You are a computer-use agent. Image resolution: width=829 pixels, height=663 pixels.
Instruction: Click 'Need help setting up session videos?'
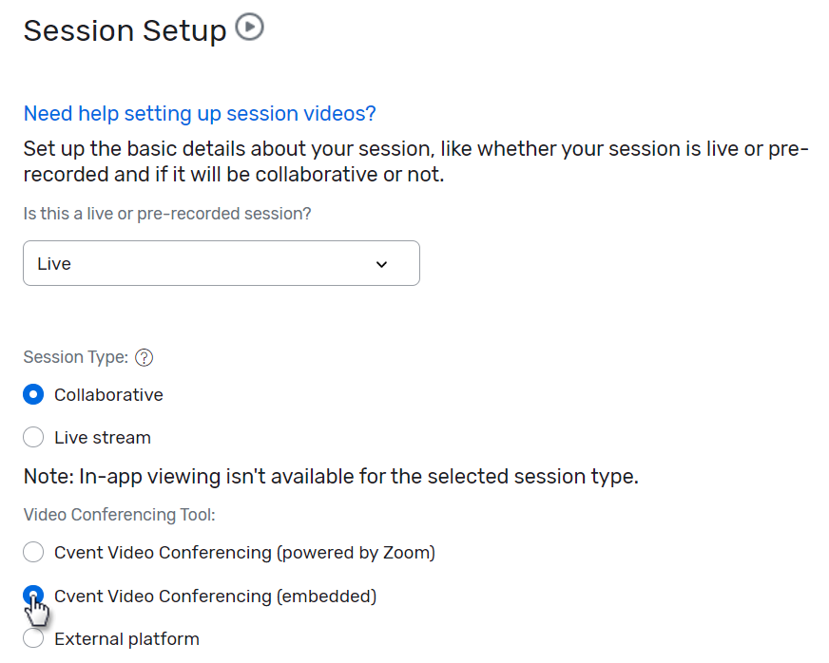pyautogui.click(x=199, y=113)
